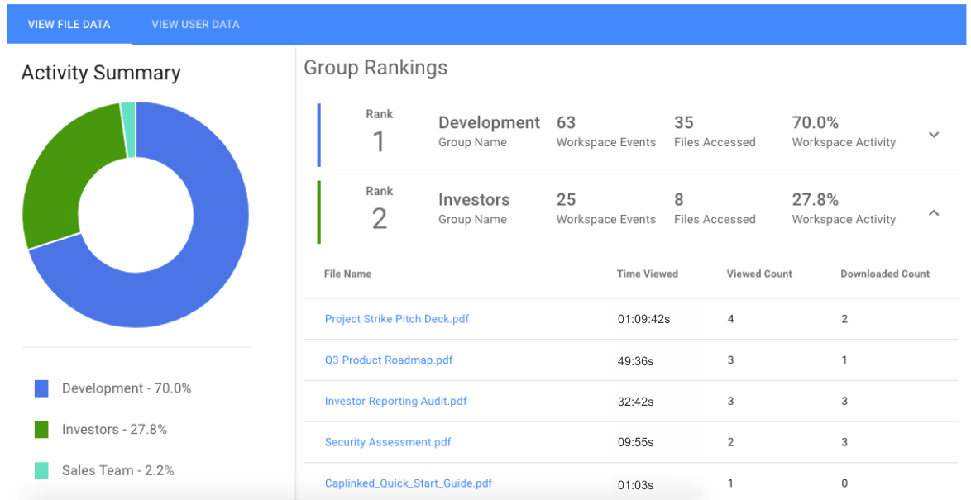Open Investor Reporting Audit.pdf link
This screenshot has width=971, height=500.
[395, 401]
